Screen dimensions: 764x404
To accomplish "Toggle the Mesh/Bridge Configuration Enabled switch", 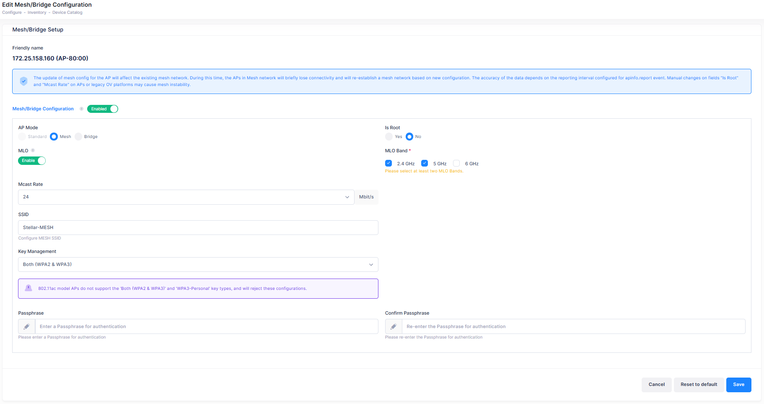I will click(x=103, y=109).
